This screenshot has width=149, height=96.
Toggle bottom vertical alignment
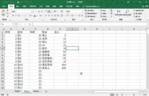52,12
